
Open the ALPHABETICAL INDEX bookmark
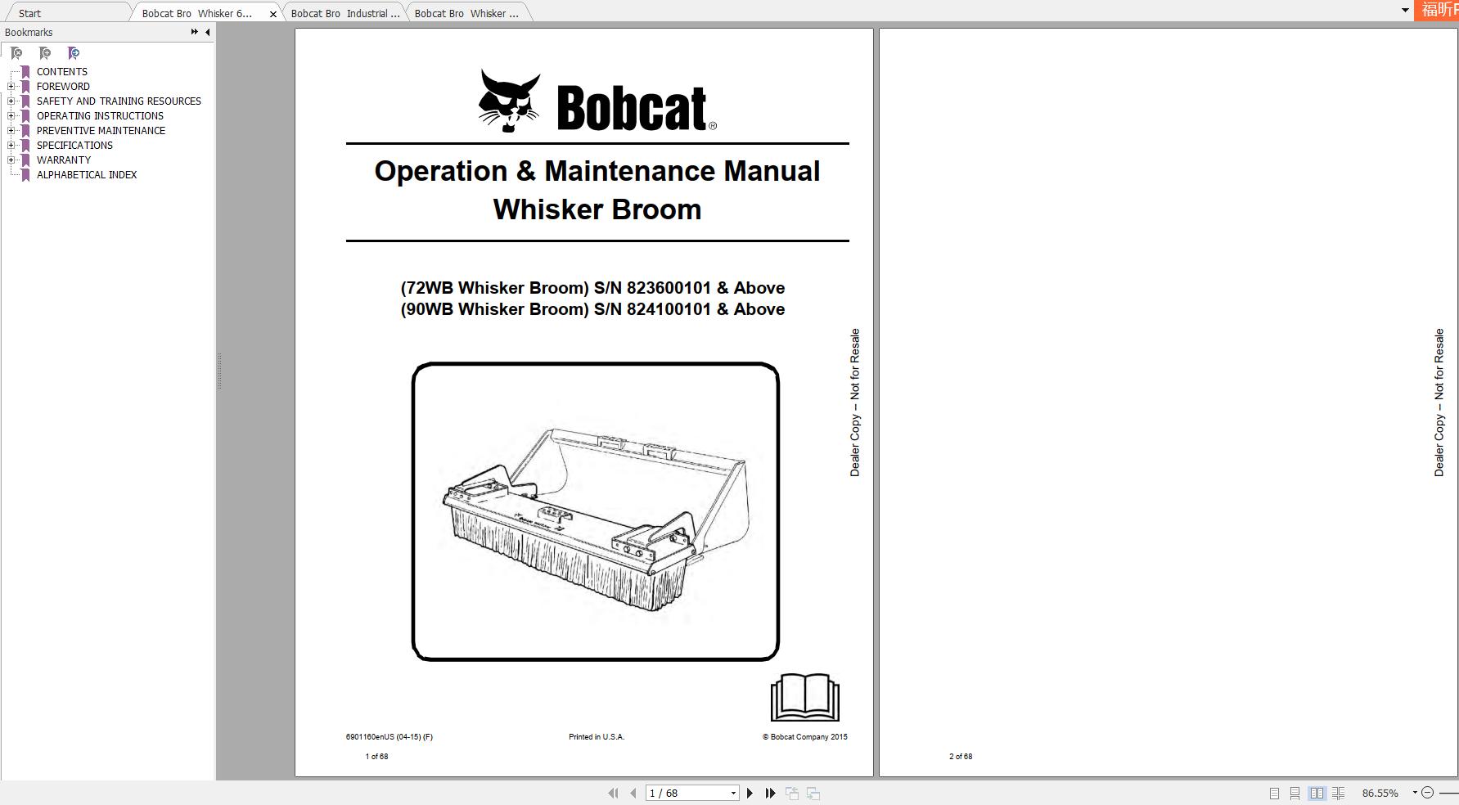tap(86, 174)
